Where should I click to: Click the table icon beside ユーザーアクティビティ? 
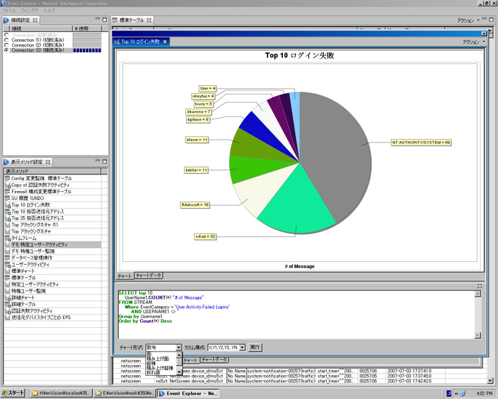tap(7, 265)
